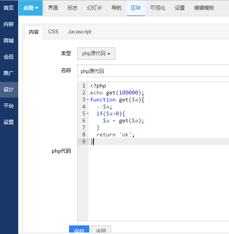Click the 名称 input field
The height and width of the screenshot is (234, 229).
pyautogui.click(x=153, y=71)
